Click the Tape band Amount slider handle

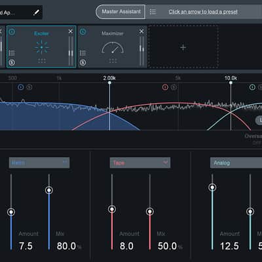[112, 210]
